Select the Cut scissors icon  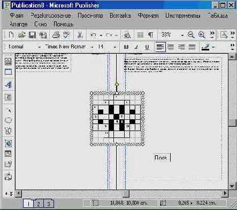80,35
